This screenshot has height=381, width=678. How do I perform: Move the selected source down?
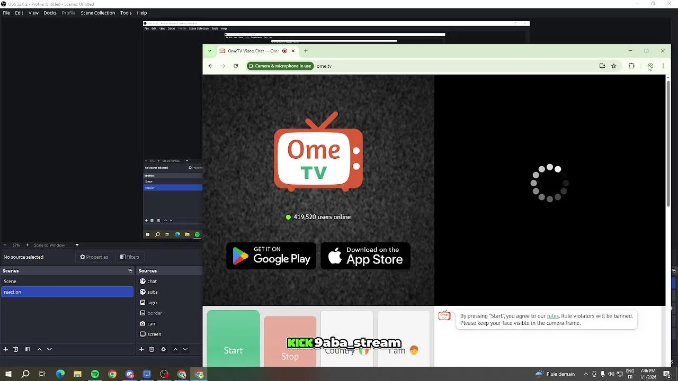(x=185, y=349)
